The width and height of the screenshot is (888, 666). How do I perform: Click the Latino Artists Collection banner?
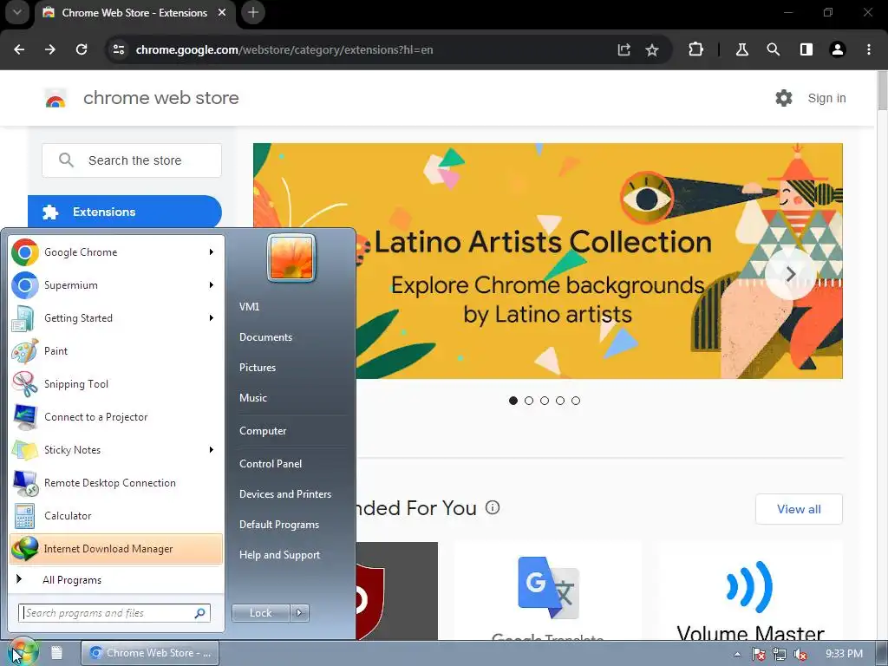coord(548,260)
